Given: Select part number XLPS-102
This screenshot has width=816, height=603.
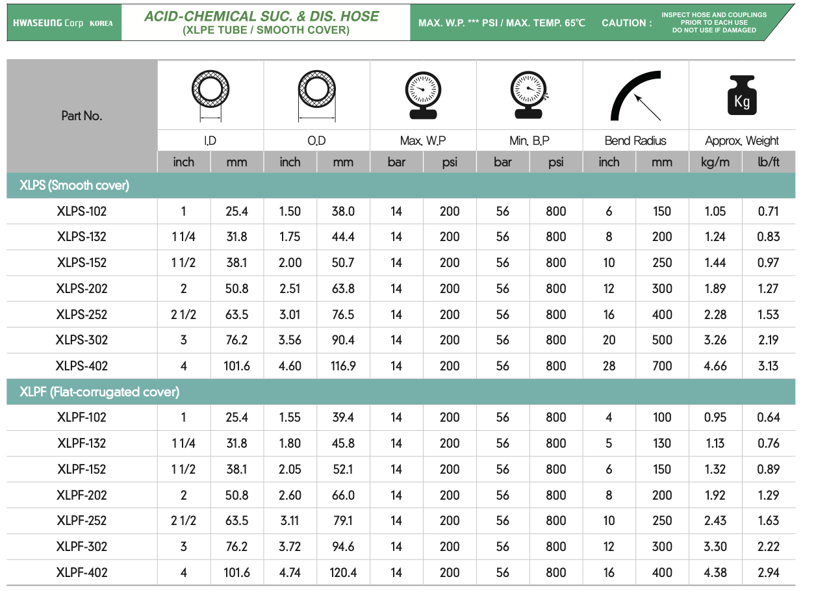Looking at the screenshot, I should point(82,211).
